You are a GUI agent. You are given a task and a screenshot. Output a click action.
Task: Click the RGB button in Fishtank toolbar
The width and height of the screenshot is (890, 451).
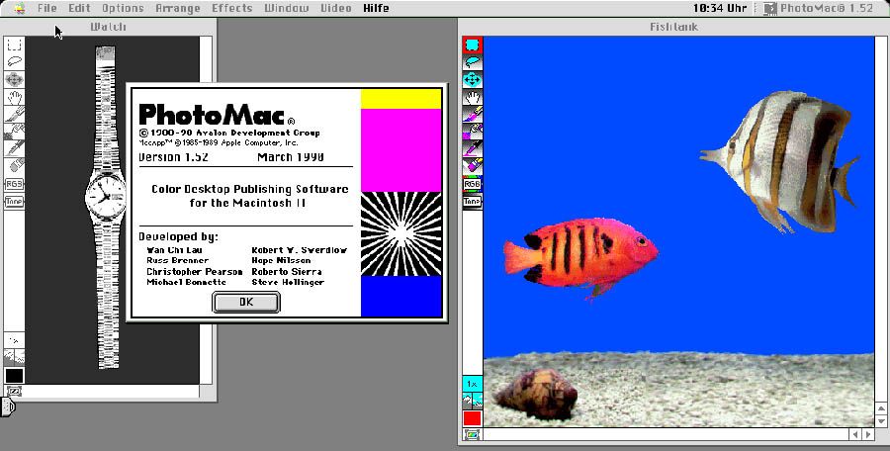coord(473,184)
